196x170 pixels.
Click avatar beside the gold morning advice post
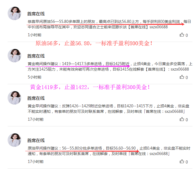tap(14, 98)
